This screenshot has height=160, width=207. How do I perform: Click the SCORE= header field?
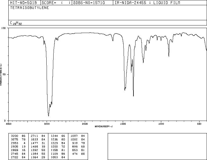pyautogui.click(x=56, y=3)
